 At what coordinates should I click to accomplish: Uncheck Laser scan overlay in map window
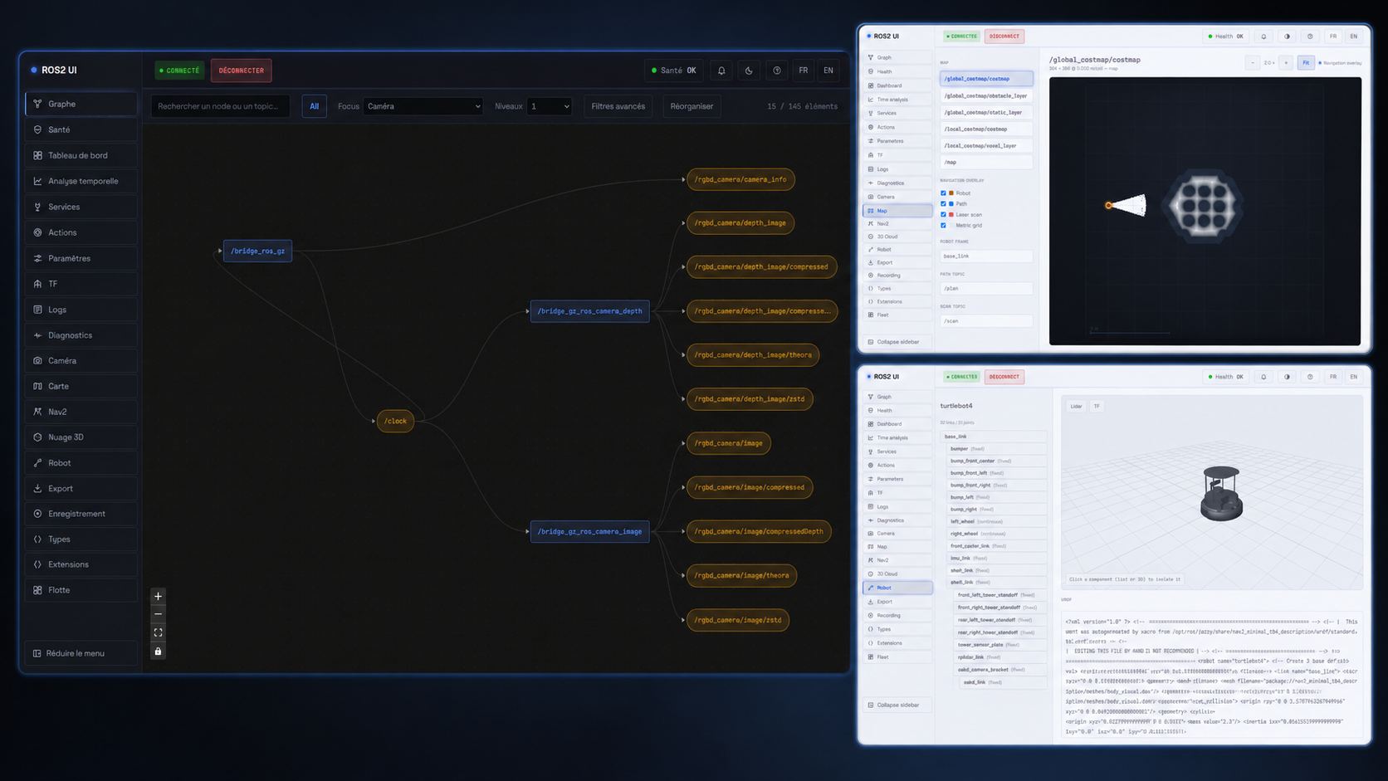point(943,214)
